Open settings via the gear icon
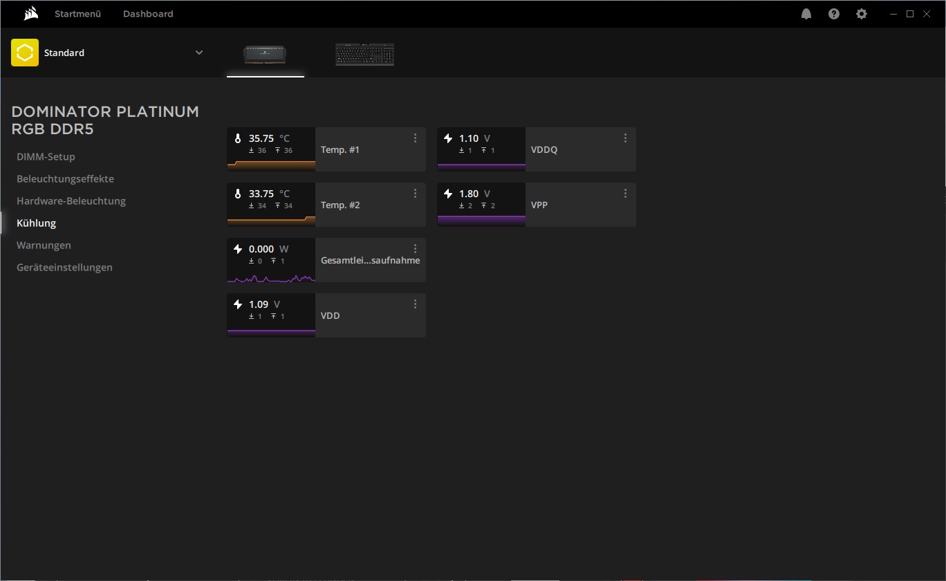Screen dimensions: 946x581 (x=862, y=14)
